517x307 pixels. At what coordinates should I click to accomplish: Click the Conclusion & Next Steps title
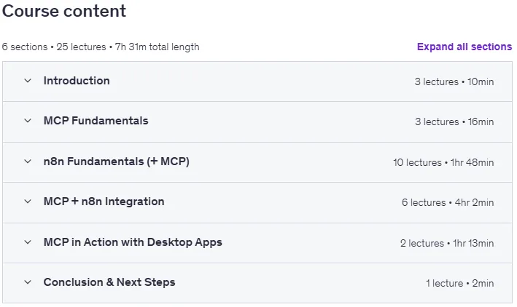[x=109, y=282]
